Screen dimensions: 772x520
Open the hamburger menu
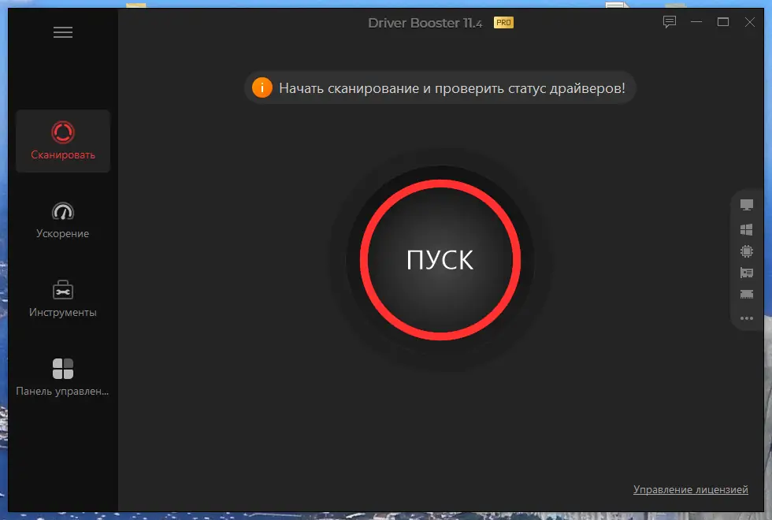[x=62, y=32]
